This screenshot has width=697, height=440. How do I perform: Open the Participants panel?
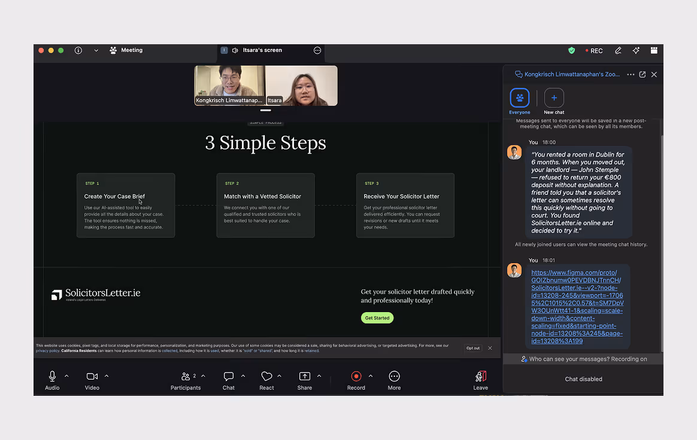186,380
